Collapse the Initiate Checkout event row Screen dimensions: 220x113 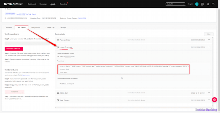pos(209,47)
